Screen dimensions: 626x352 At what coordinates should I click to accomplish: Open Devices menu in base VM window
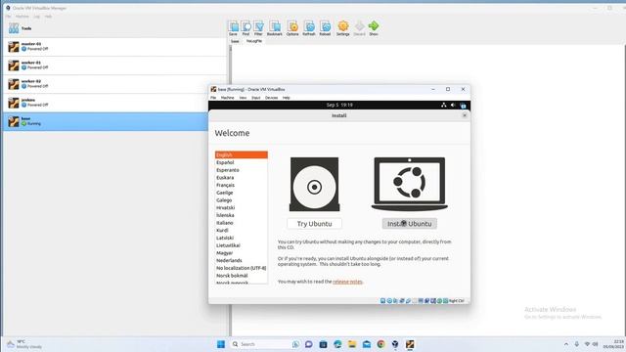click(x=272, y=98)
